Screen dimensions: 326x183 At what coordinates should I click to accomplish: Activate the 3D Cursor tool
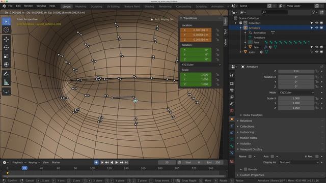click(6, 29)
